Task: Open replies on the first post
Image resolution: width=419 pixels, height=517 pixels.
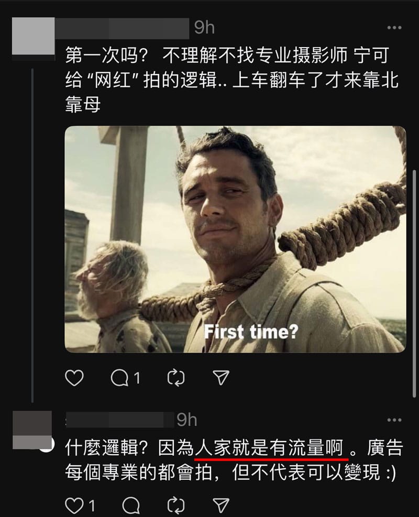Action: coord(125,378)
